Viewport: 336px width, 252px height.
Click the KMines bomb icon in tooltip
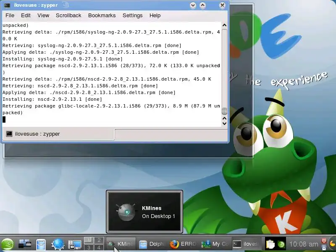tap(126, 212)
